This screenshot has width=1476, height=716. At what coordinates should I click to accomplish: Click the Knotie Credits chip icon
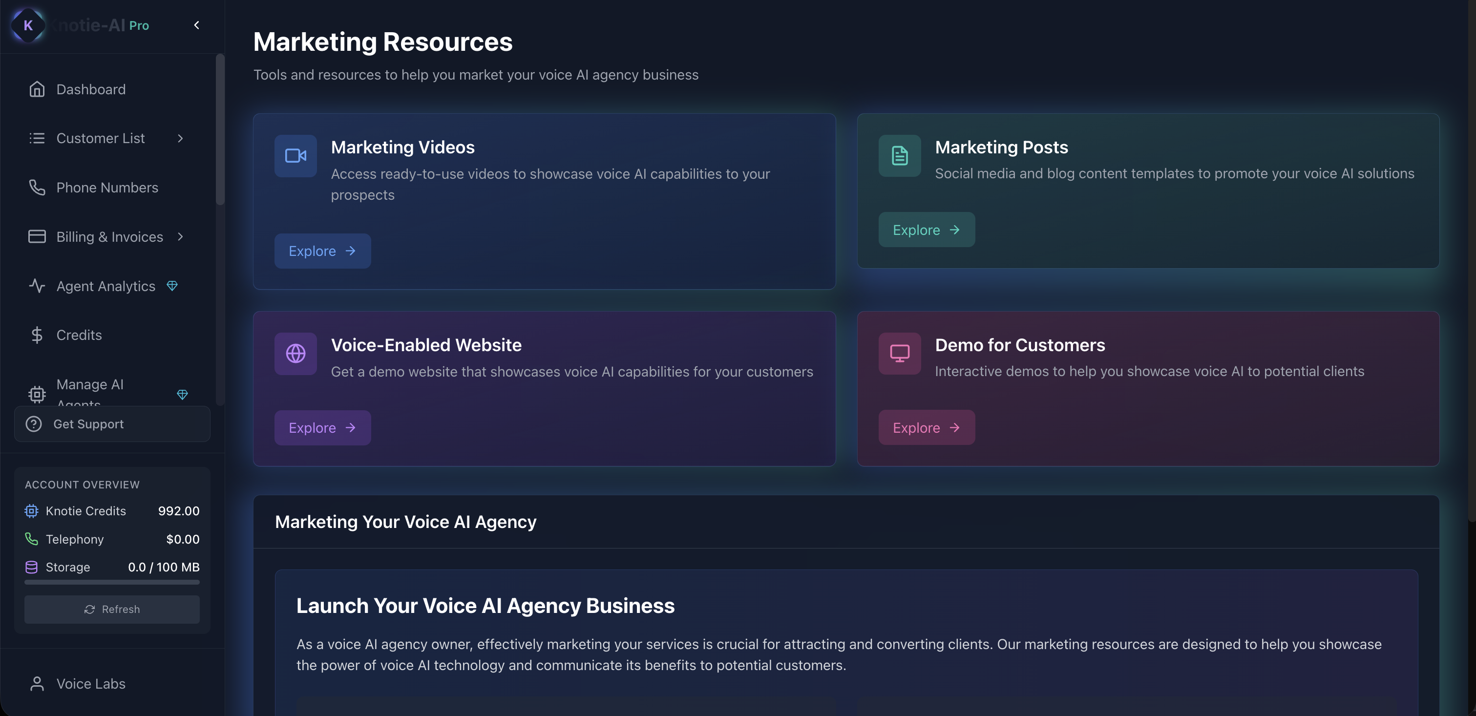[x=32, y=510]
